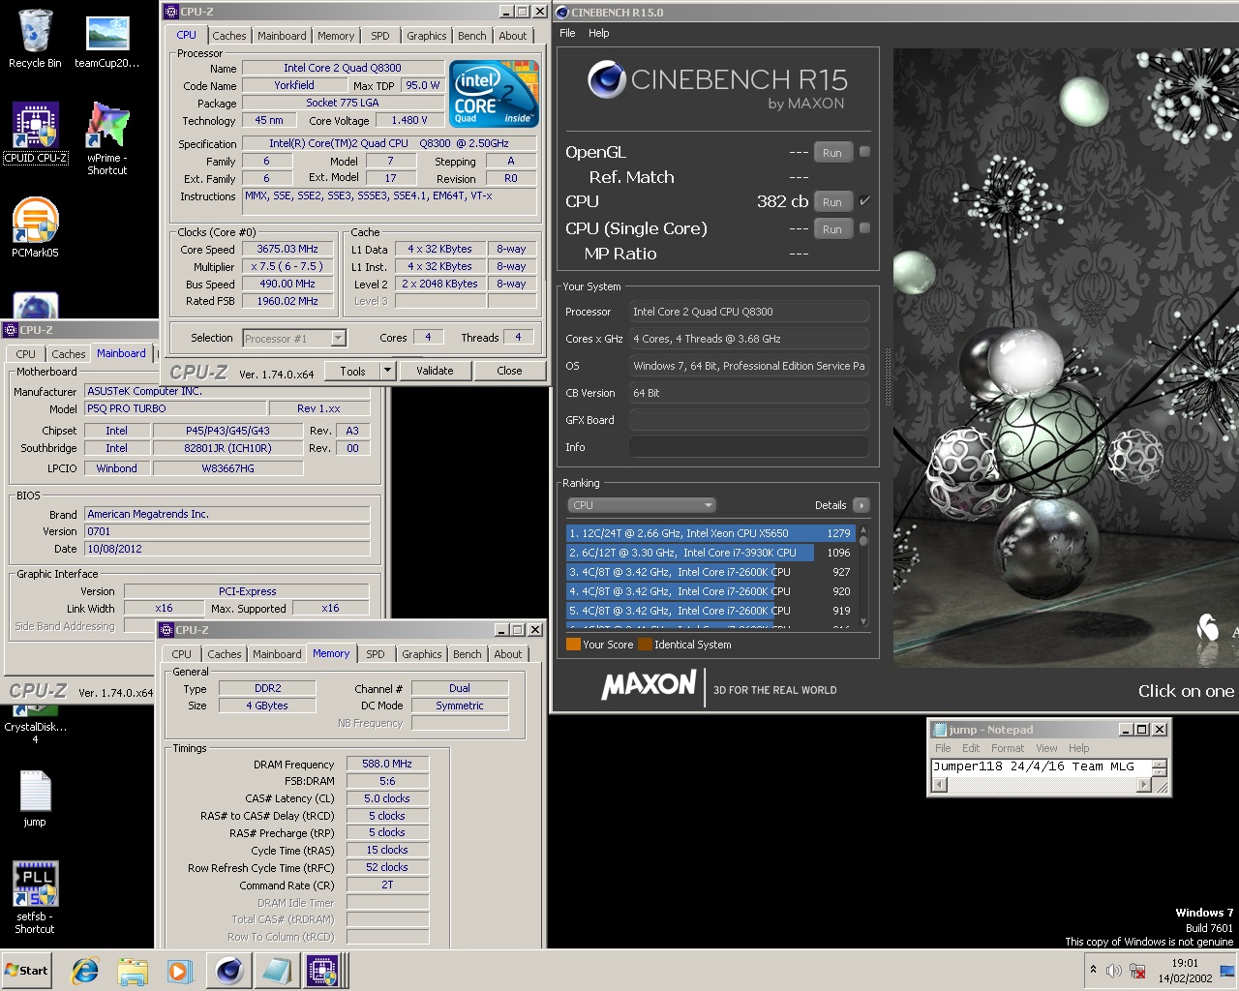Click the Close button in CPU-Z
1239x991 pixels.
(x=509, y=371)
